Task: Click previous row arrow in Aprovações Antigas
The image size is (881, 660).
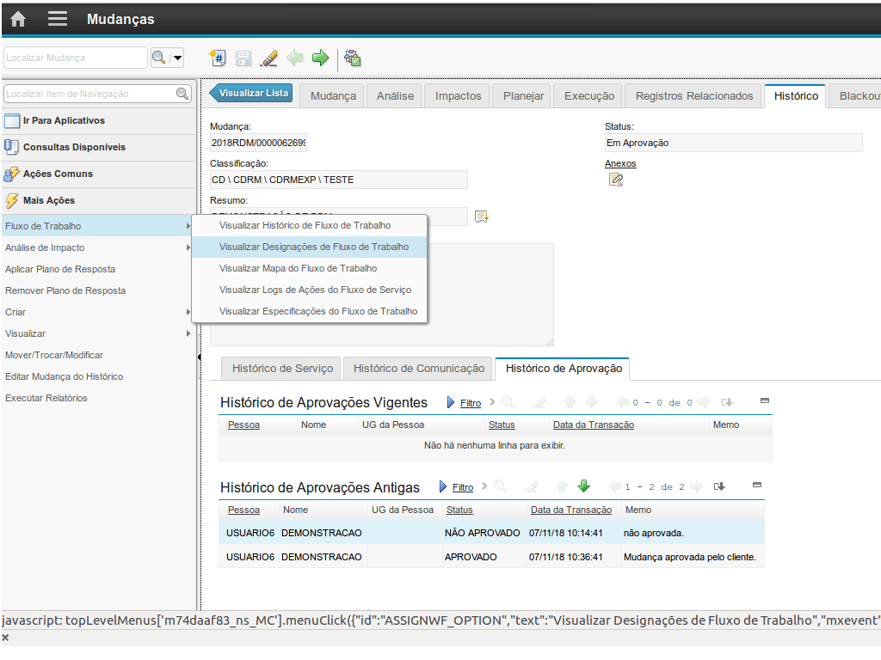Action: click(x=562, y=486)
